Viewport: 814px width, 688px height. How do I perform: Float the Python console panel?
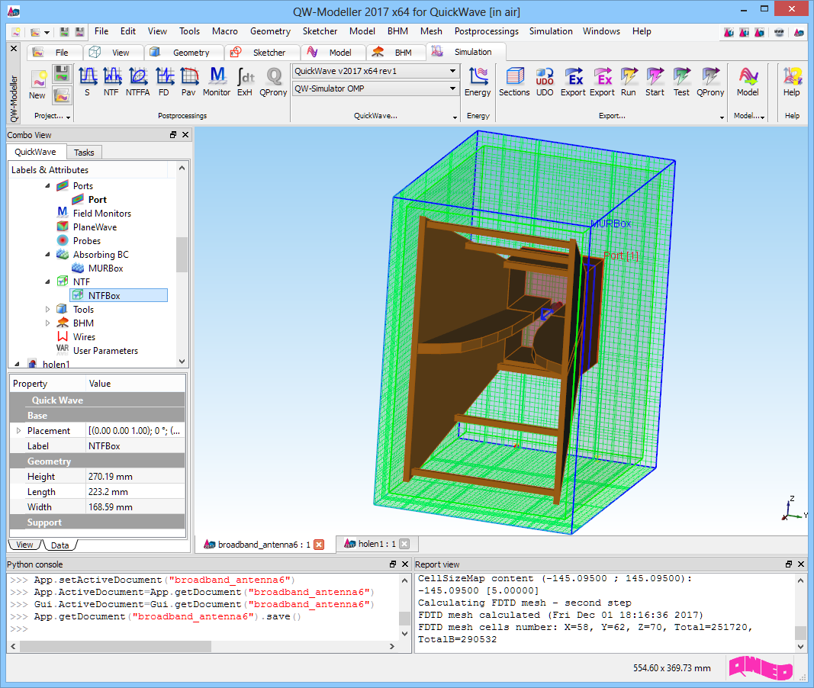click(393, 564)
